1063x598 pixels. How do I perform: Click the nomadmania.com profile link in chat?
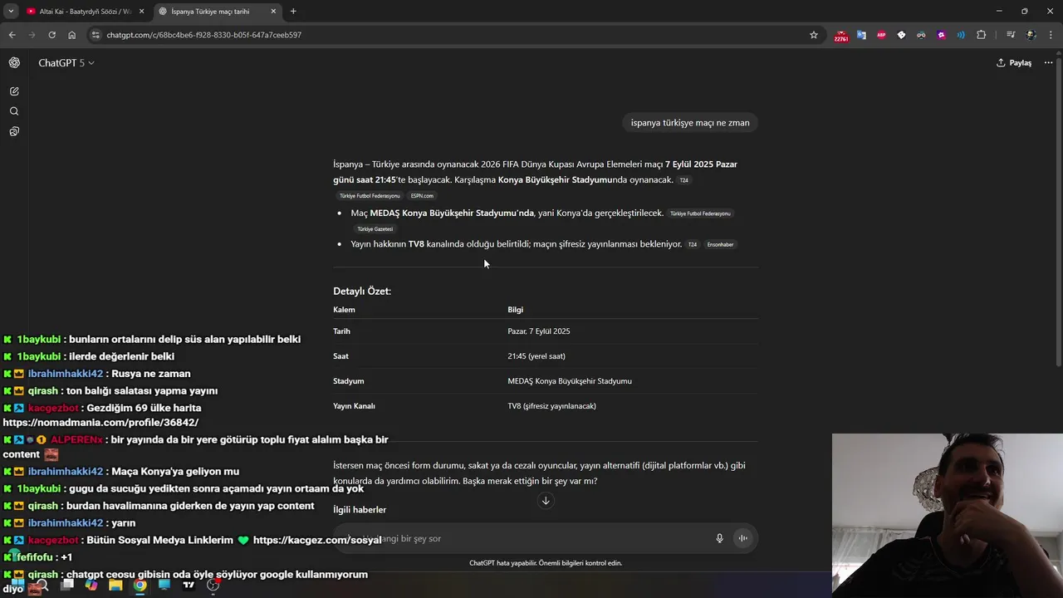coord(100,422)
